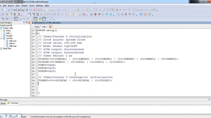
Task: Click Insert mode indicator in status bar
Action: (24, 117)
